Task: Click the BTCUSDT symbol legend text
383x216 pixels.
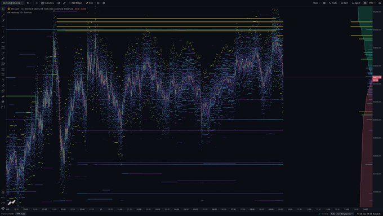Action: pos(16,9)
